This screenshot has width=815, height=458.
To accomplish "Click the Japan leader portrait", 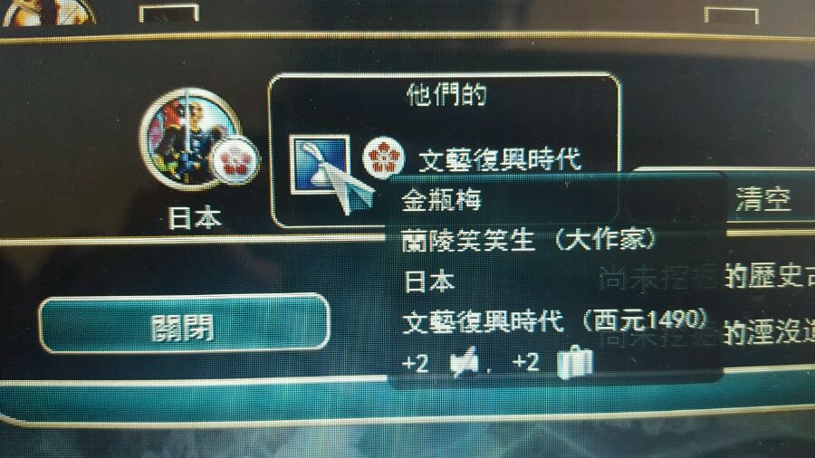I will pos(190,138).
